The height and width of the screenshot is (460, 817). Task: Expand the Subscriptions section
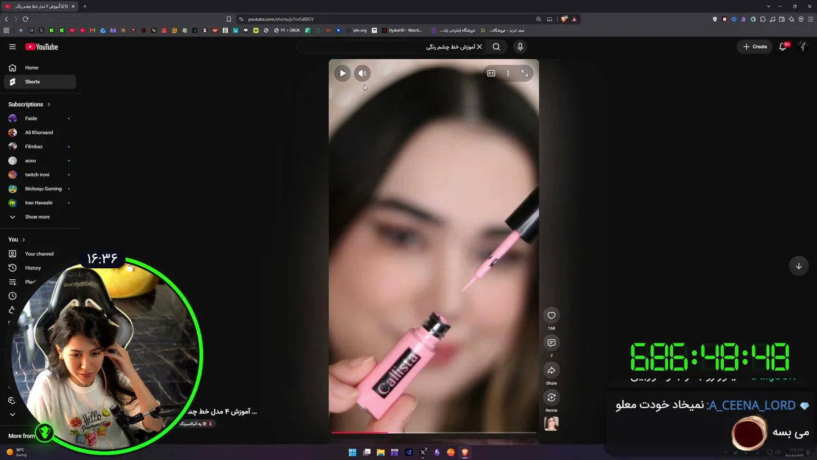pos(29,104)
